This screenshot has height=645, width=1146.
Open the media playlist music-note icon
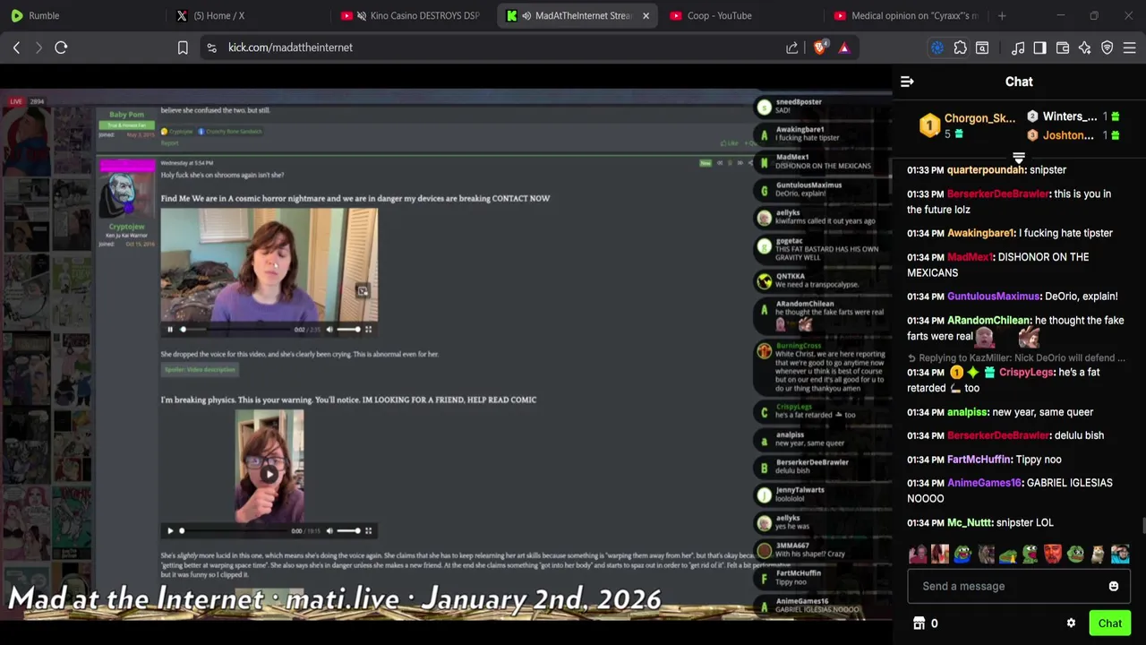[x=1018, y=47]
